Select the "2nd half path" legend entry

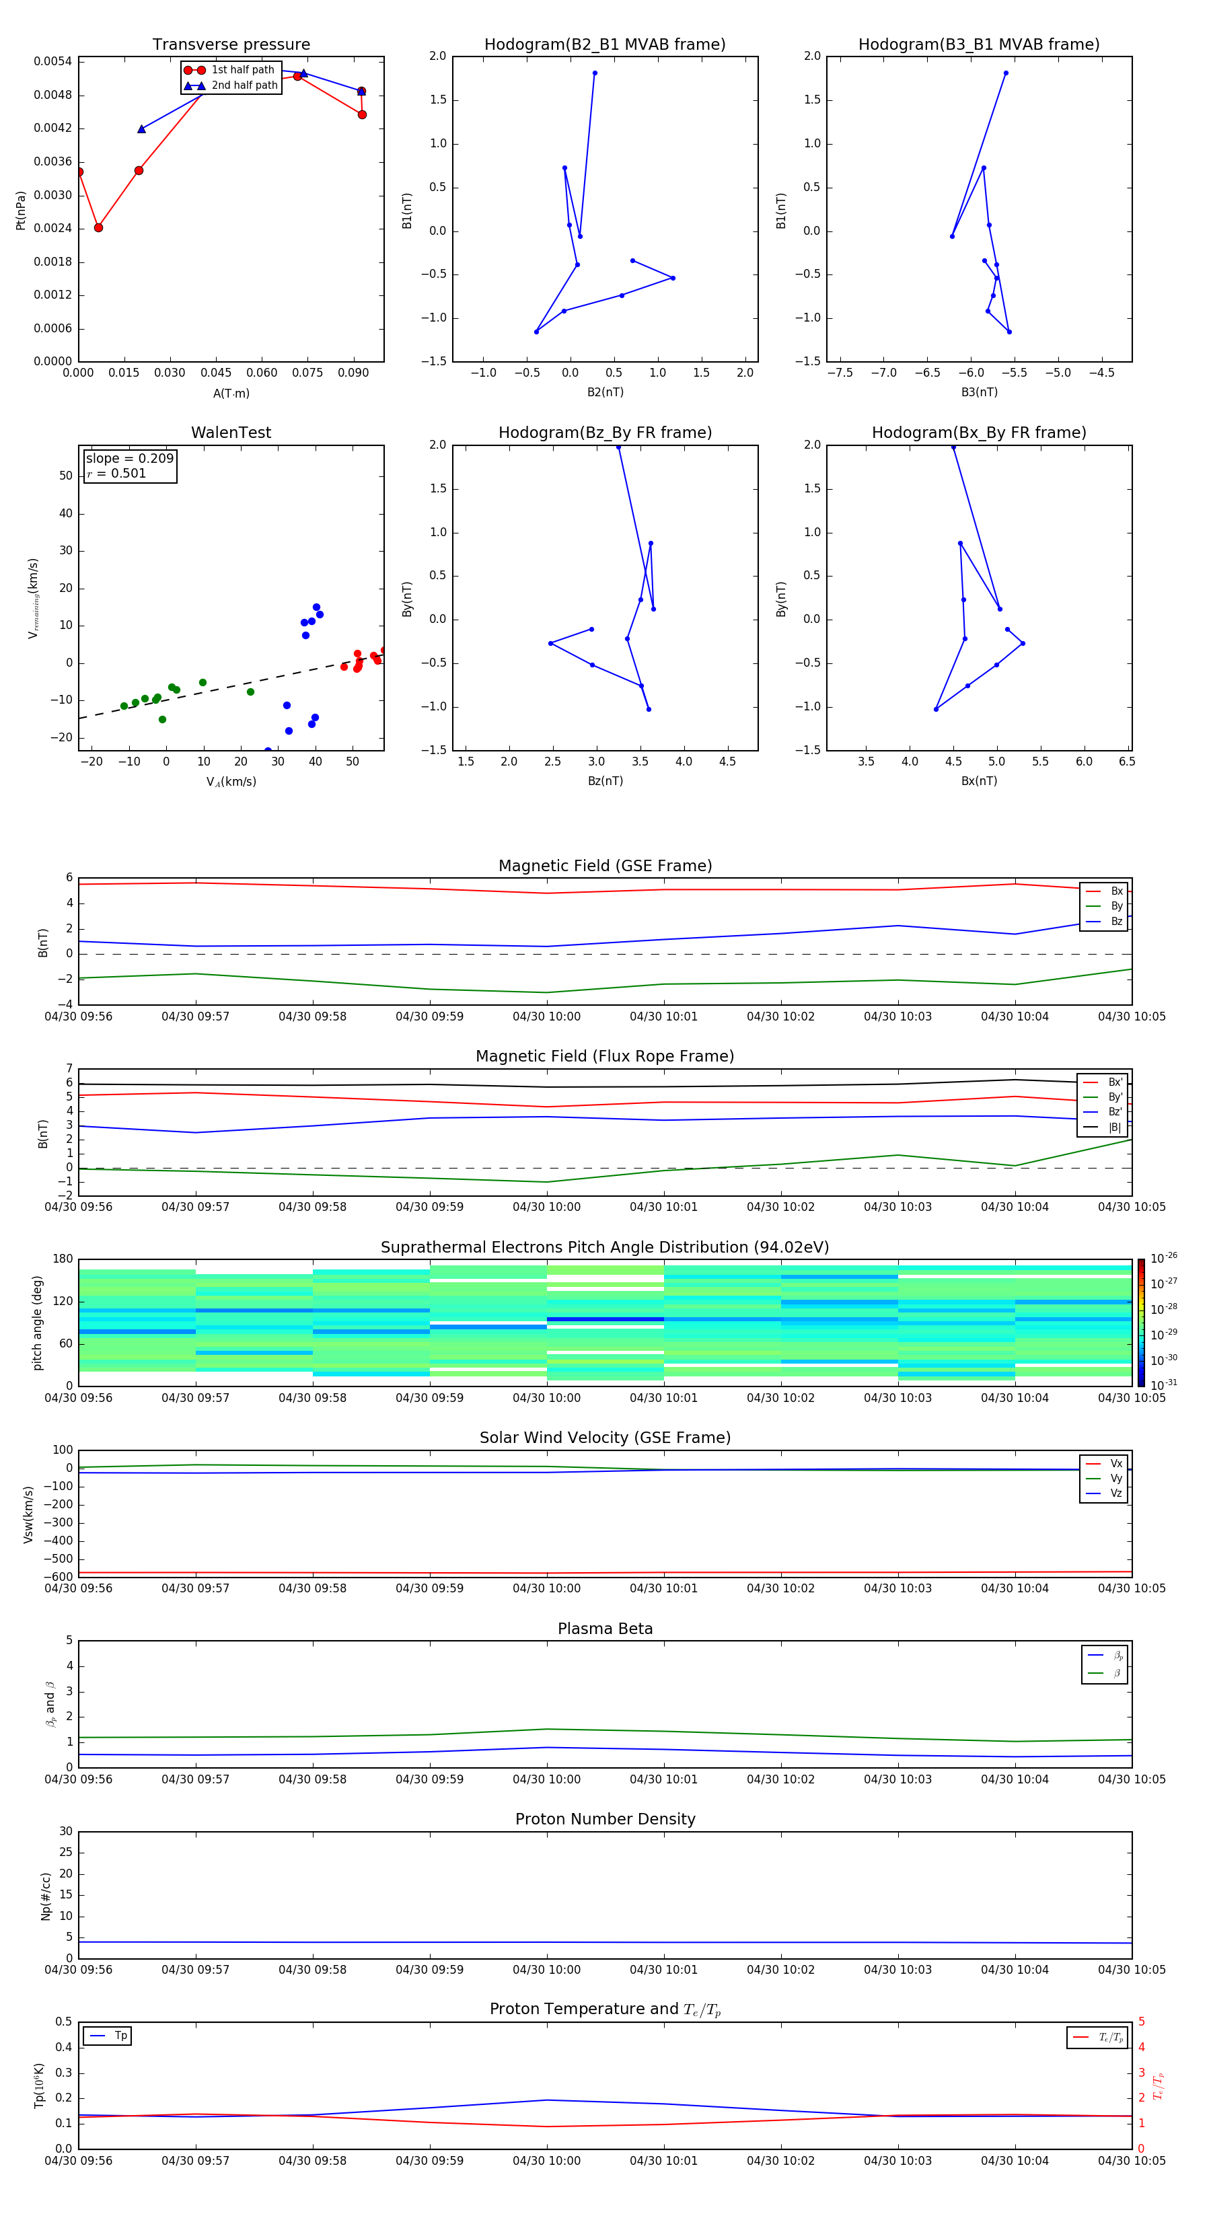pyautogui.click(x=230, y=85)
